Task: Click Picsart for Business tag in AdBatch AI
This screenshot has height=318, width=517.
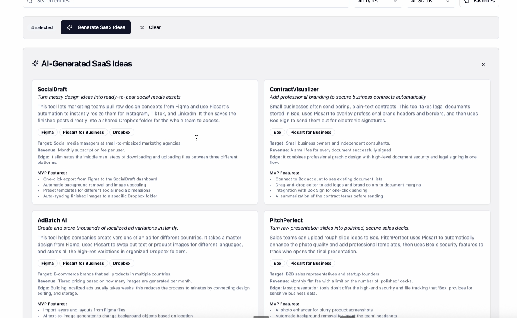Action: click(84, 263)
